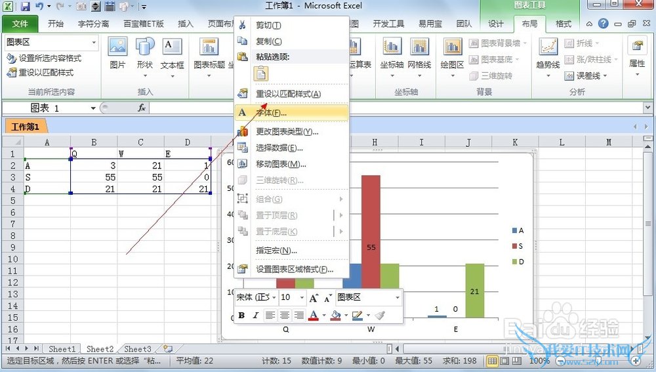Click the decrease font size icon
This screenshot has width=656, height=372.
(x=327, y=298)
